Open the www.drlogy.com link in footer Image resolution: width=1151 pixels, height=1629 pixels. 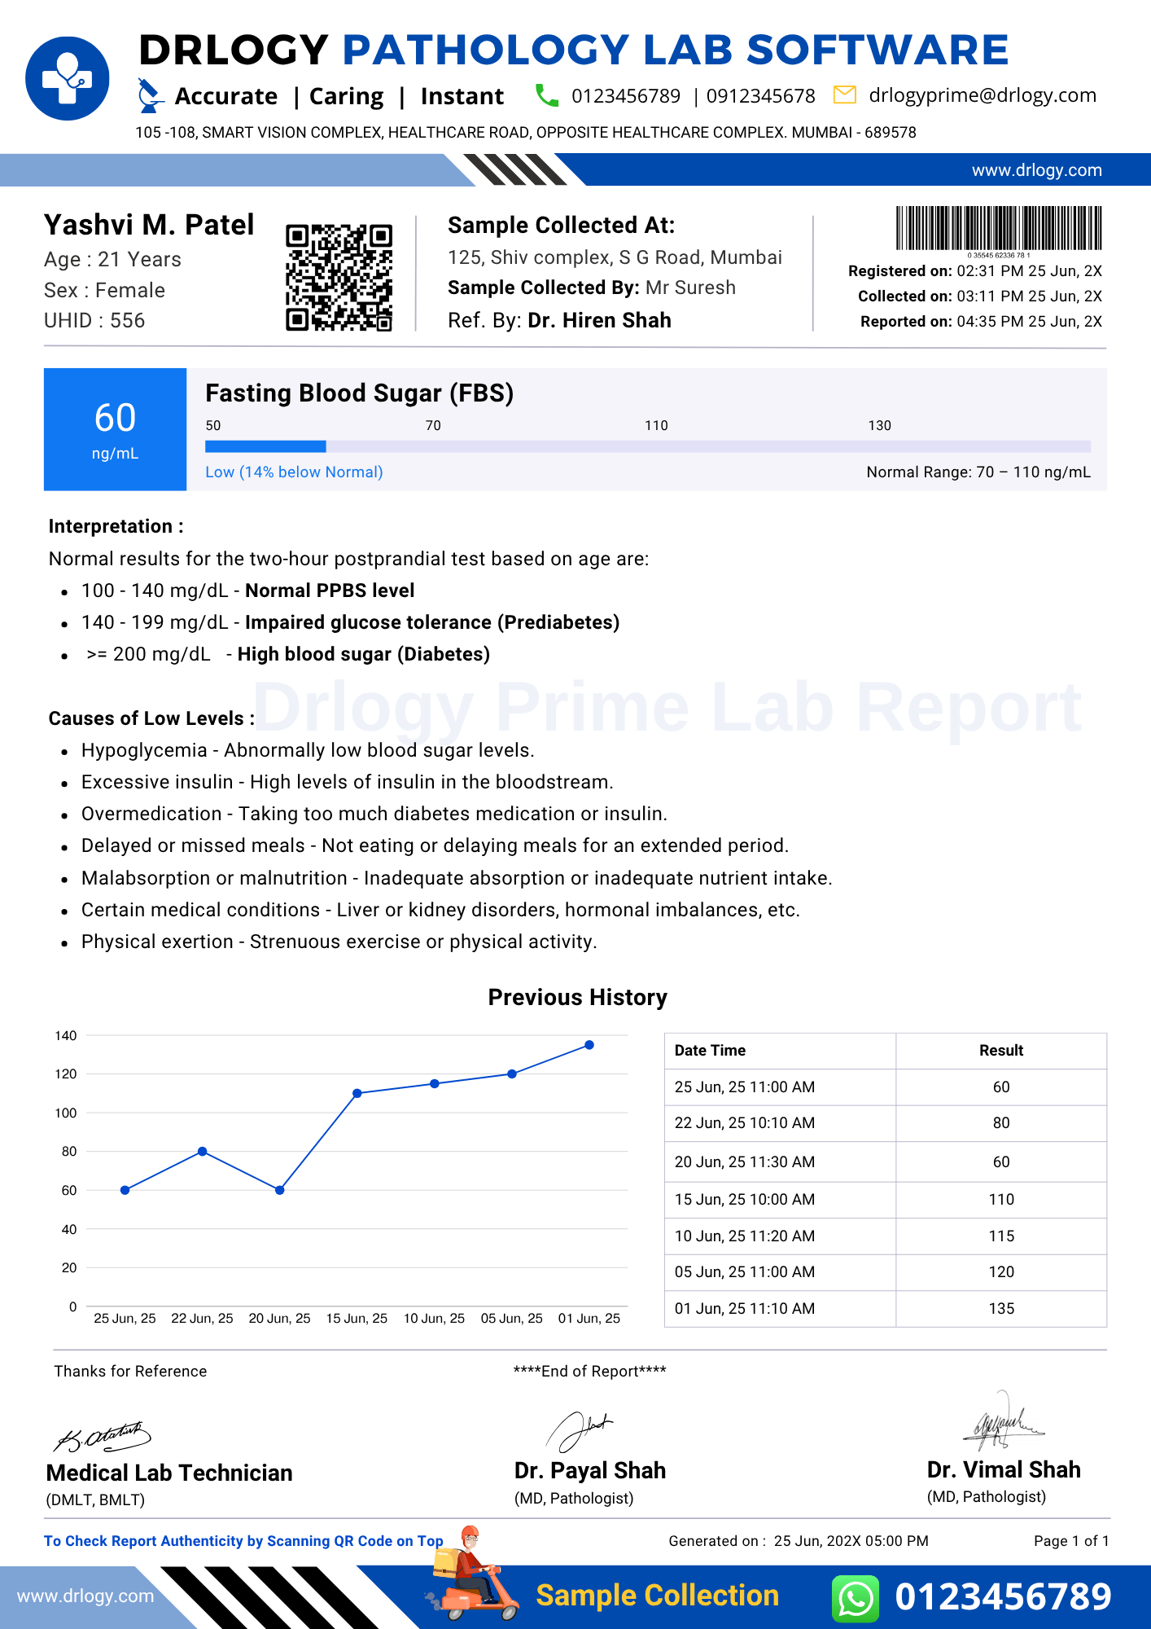coord(85,1596)
